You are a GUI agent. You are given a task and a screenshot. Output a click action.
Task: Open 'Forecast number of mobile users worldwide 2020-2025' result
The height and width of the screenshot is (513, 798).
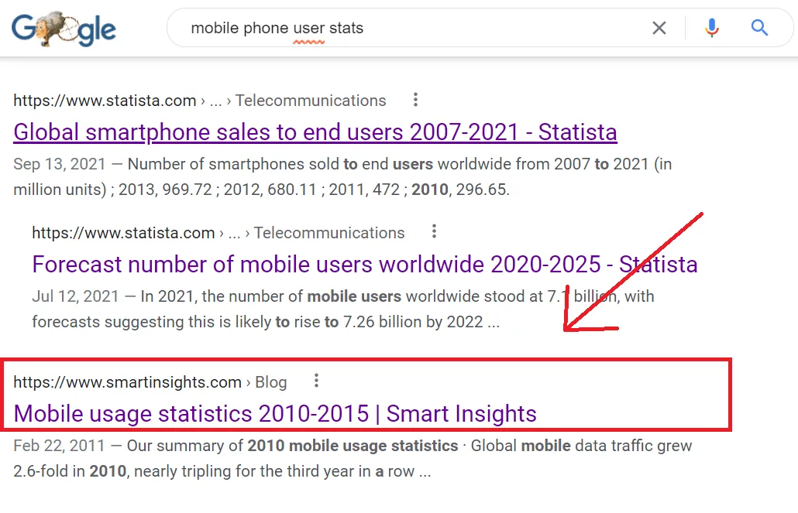[364, 265]
